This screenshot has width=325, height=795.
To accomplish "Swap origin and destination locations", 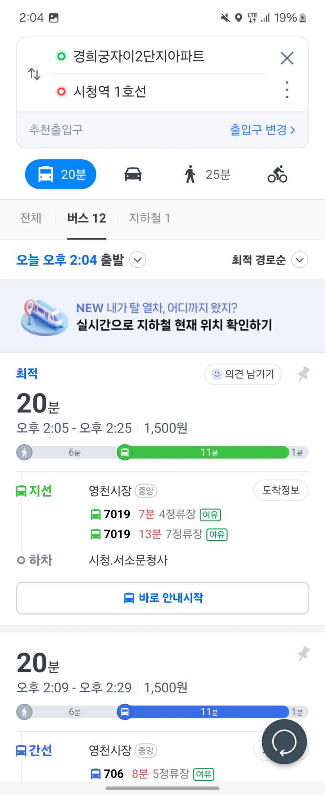I will point(35,74).
